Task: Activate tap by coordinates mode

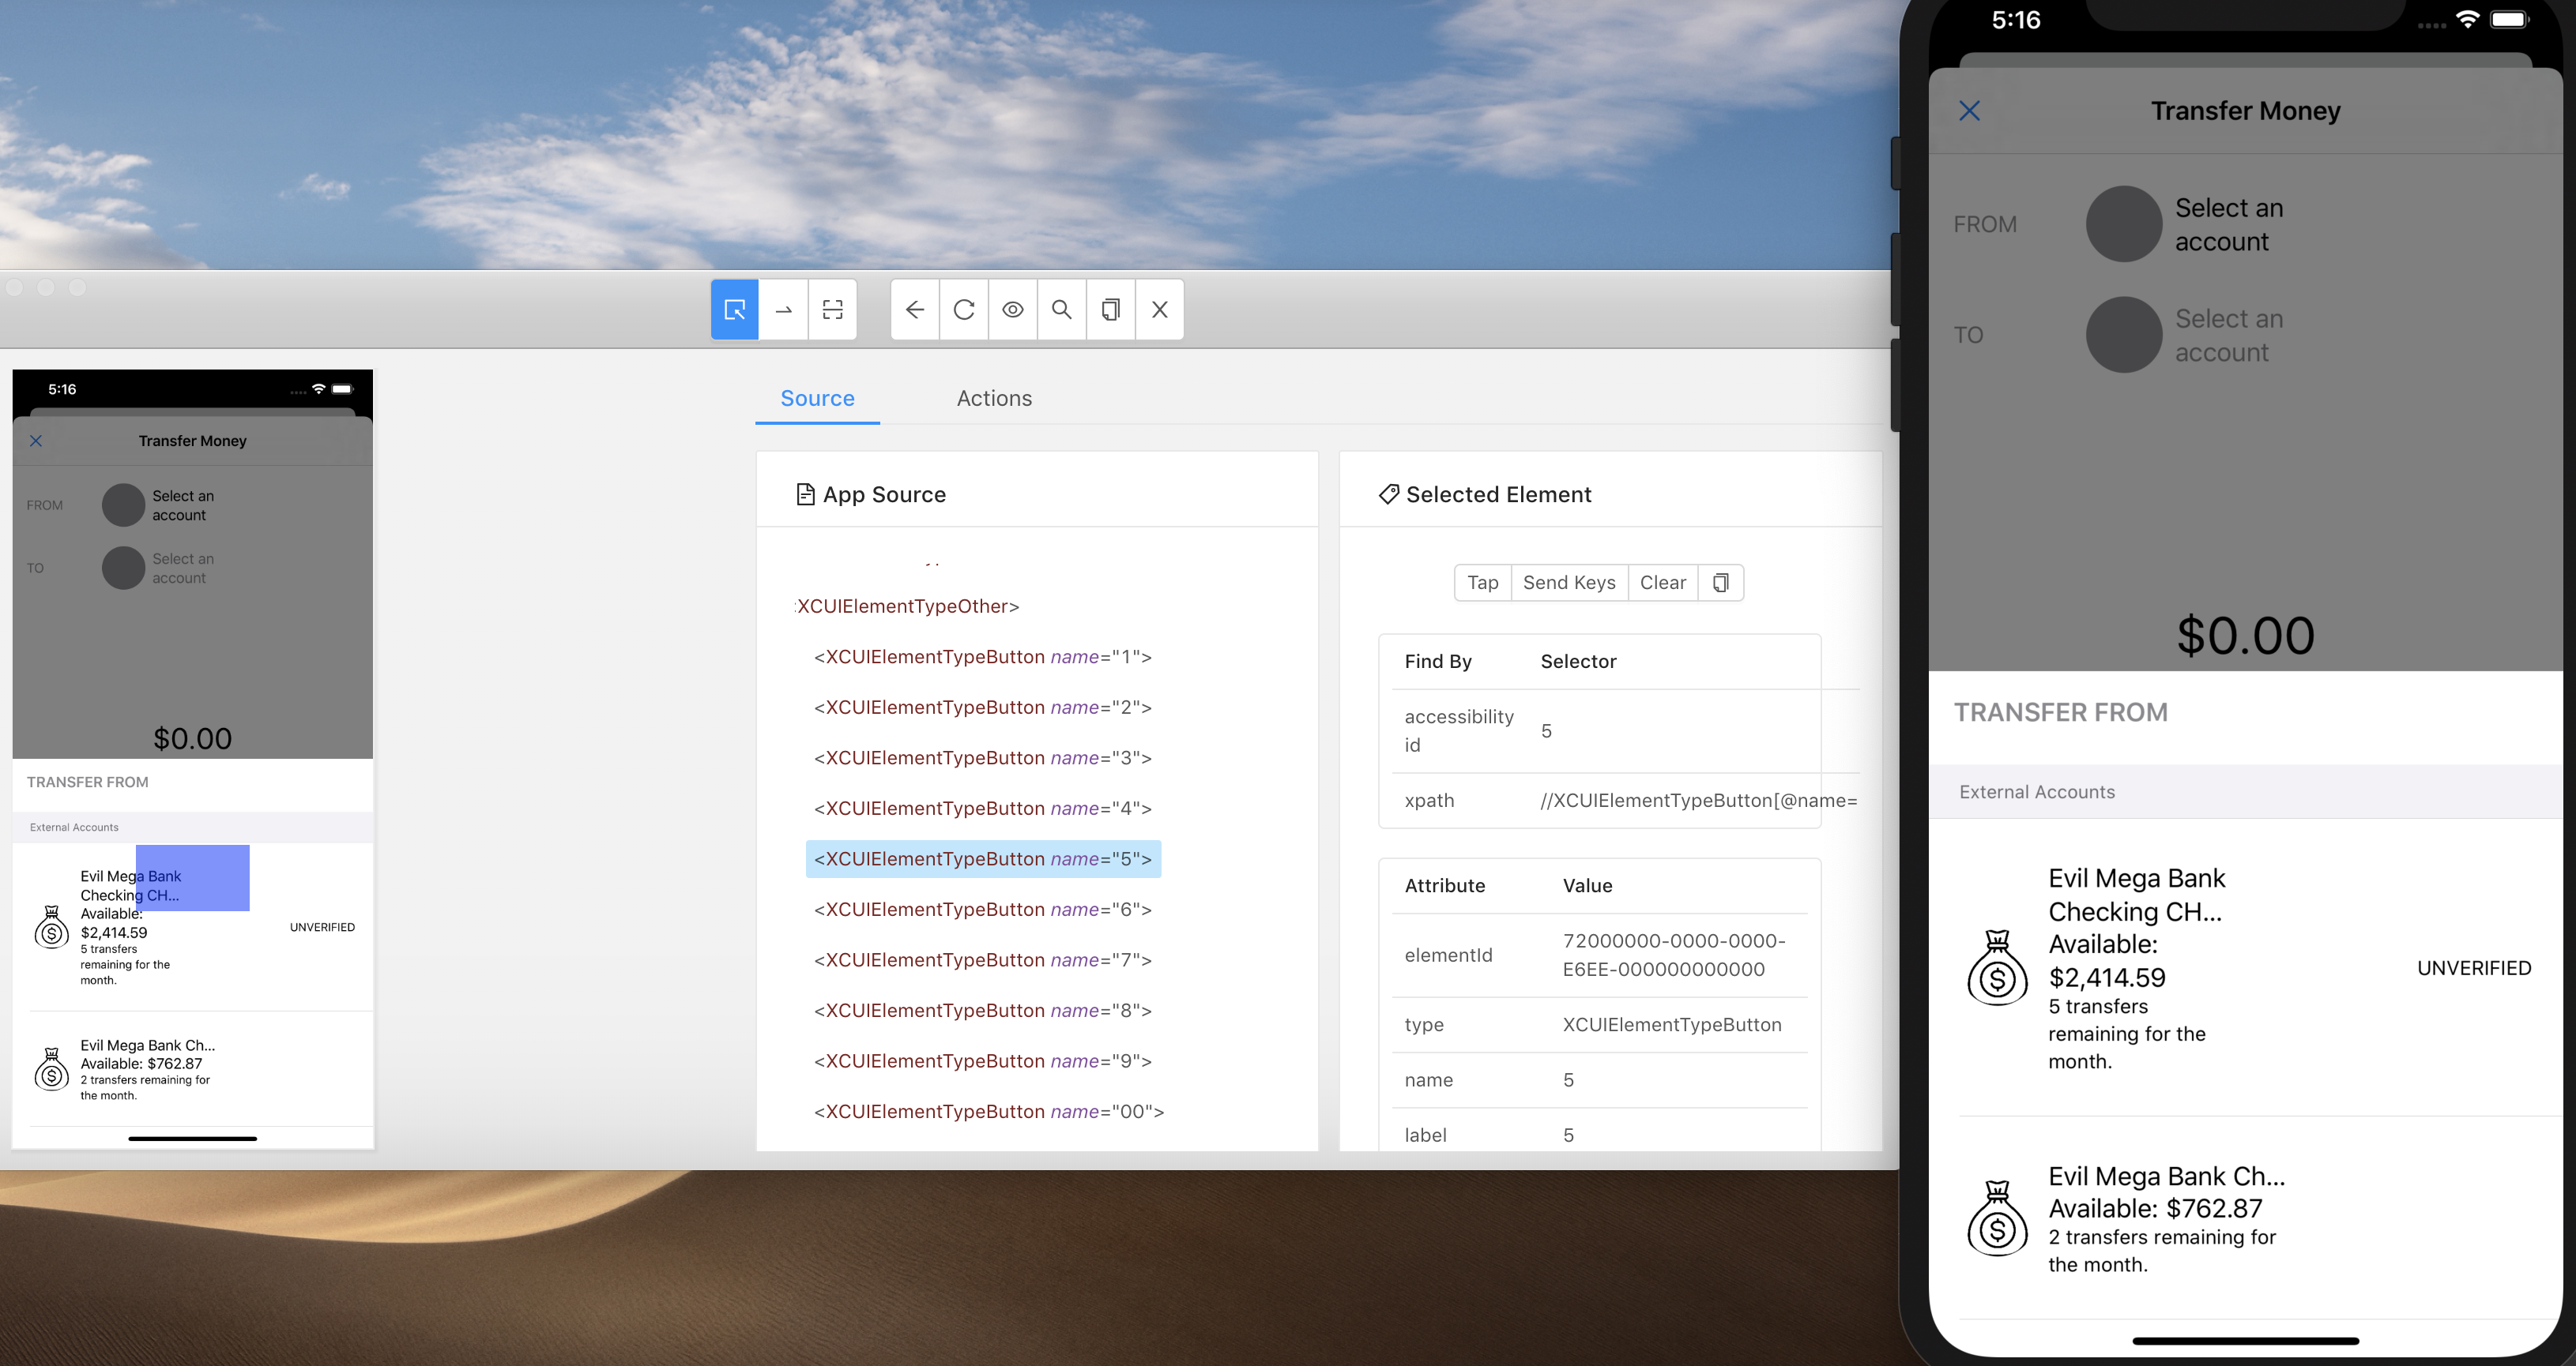Action: (x=833, y=310)
